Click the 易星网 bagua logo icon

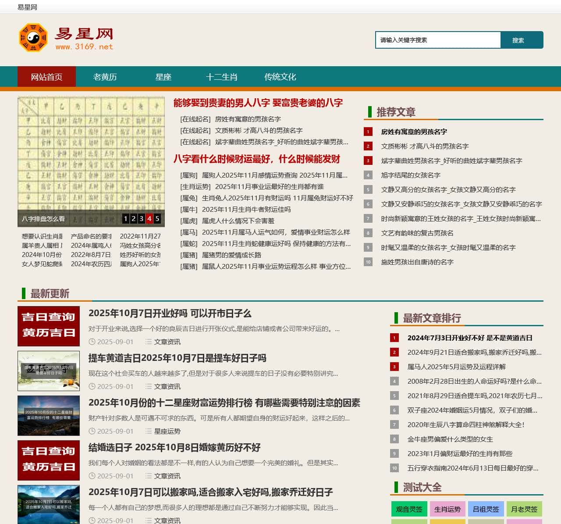click(x=33, y=38)
